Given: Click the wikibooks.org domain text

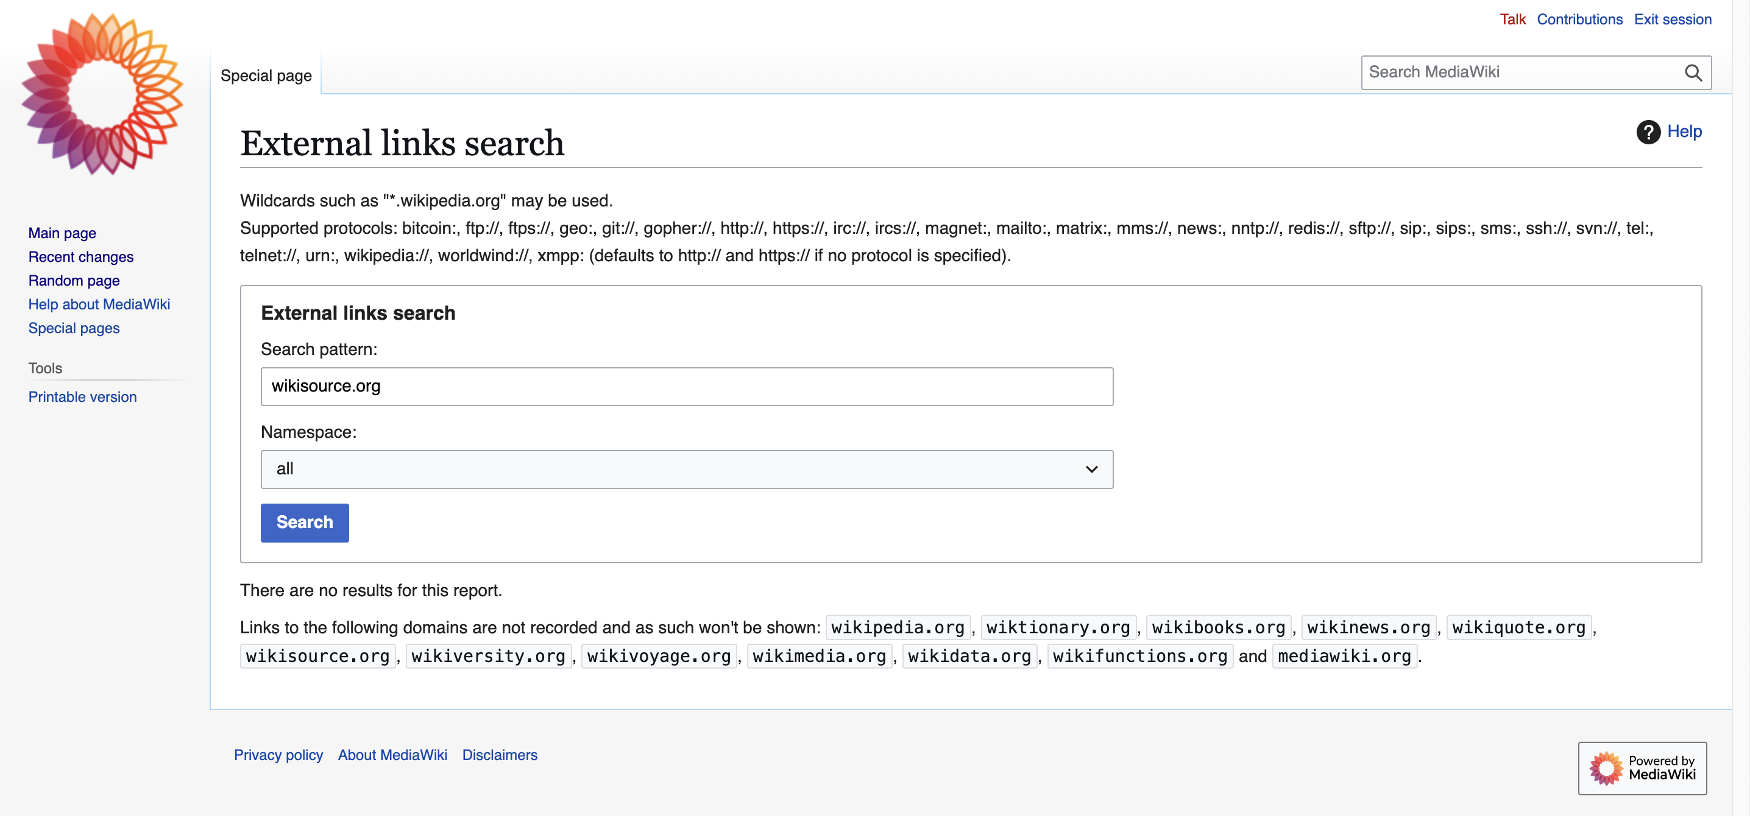Looking at the screenshot, I should (1218, 627).
